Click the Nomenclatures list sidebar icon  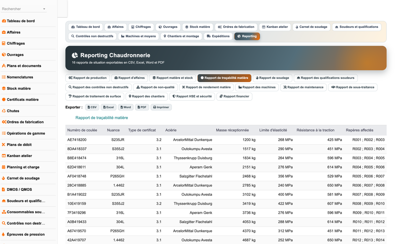point(4,77)
